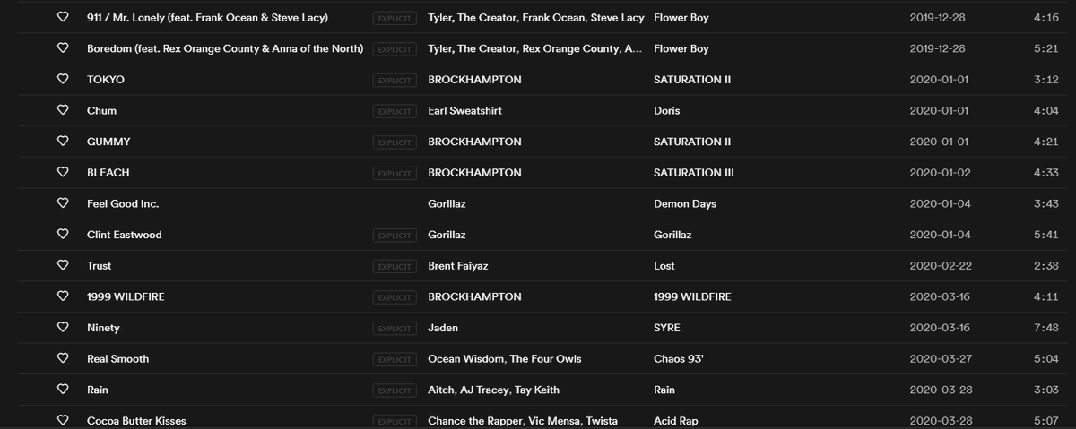
Task: Heart the track Clint Eastwood
Action: point(63,235)
